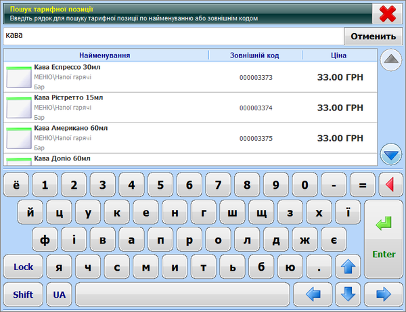Sort by Ціна column header
Screen dimensions: 406x312
point(339,55)
